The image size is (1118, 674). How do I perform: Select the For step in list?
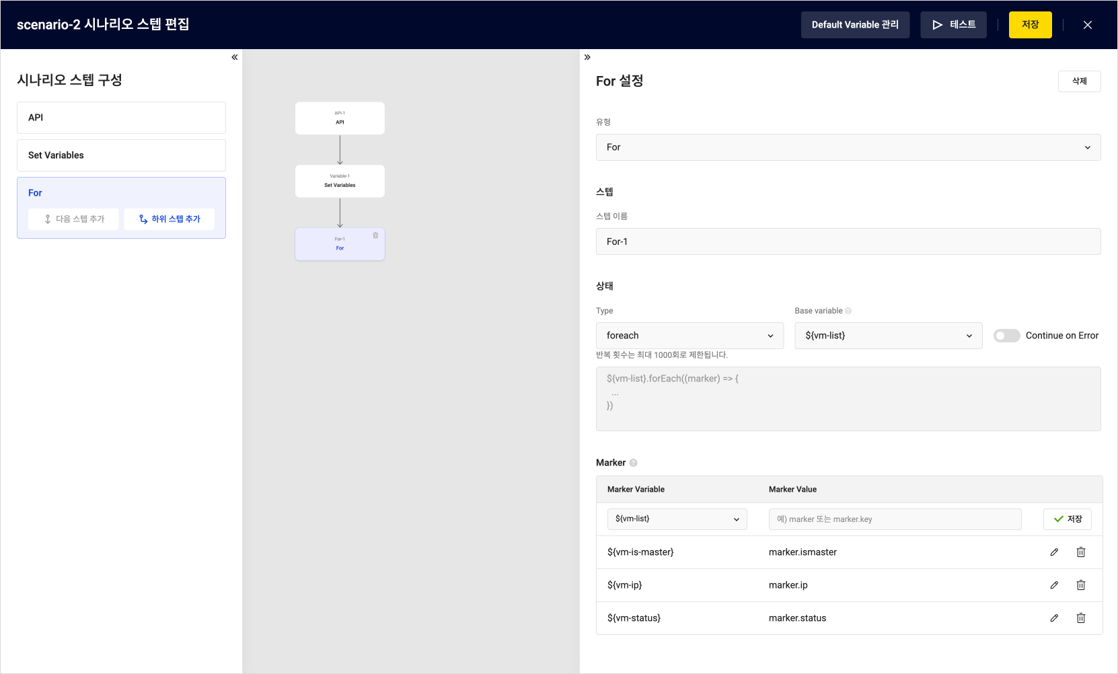click(121, 192)
